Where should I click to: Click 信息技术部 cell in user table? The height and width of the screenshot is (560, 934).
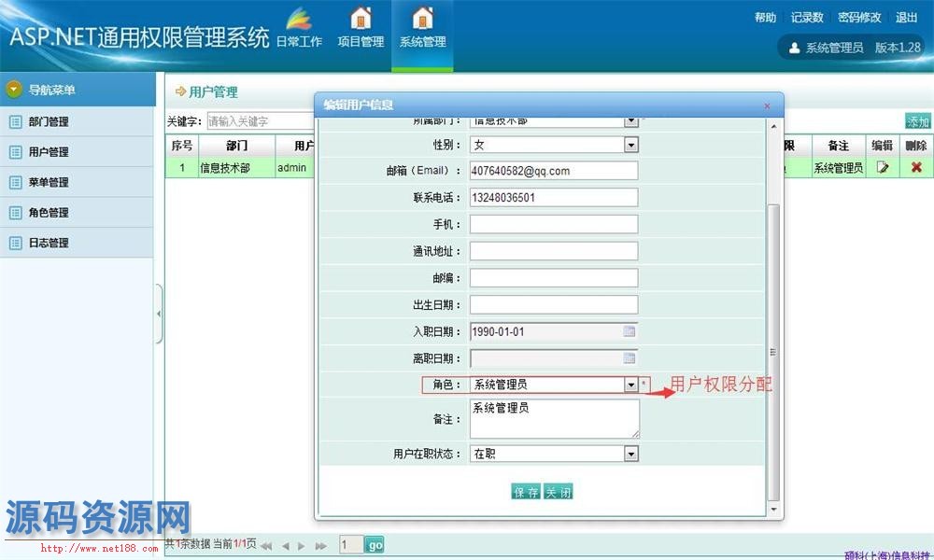tap(236, 168)
